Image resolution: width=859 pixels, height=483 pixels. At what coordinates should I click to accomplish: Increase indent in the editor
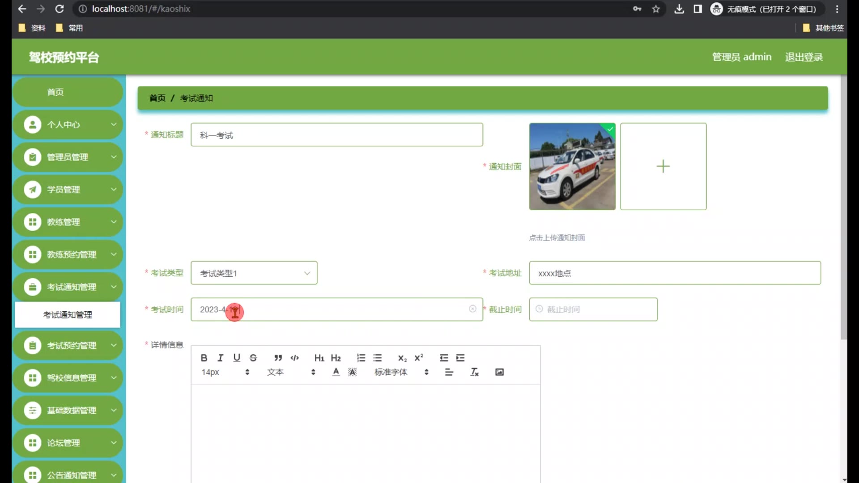click(460, 358)
